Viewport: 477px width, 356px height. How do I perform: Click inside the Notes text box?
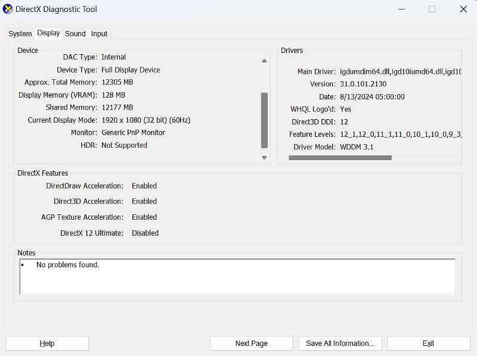237,277
